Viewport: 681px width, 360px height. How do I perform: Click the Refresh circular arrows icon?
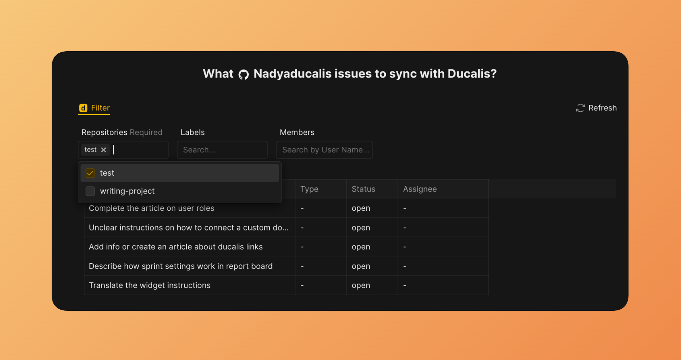click(580, 108)
